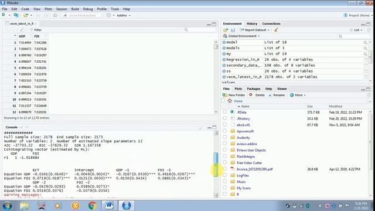
Task: Click the Filter funnel icon in data viewer
Action: tap(31, 30)
